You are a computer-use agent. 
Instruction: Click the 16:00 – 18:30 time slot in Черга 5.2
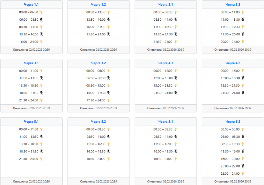click(96, 151)
